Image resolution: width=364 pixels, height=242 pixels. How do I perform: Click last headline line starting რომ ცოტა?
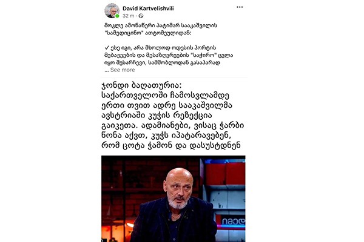(x=170, y=145)
